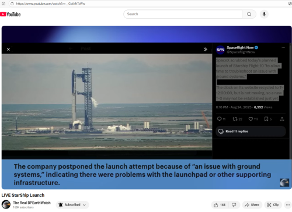Click the caption text about ground systems

pos(142,175)
